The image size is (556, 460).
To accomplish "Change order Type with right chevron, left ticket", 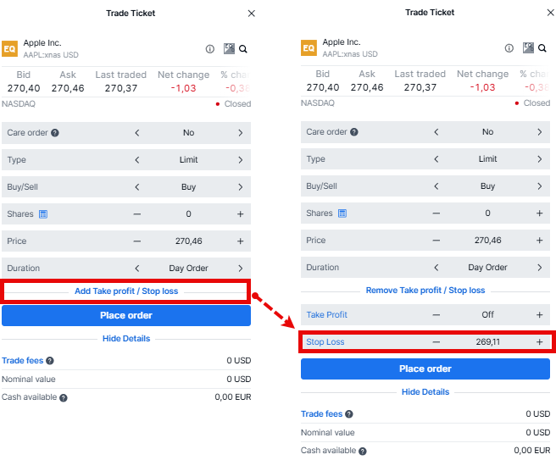I will (x=240, y=160).
